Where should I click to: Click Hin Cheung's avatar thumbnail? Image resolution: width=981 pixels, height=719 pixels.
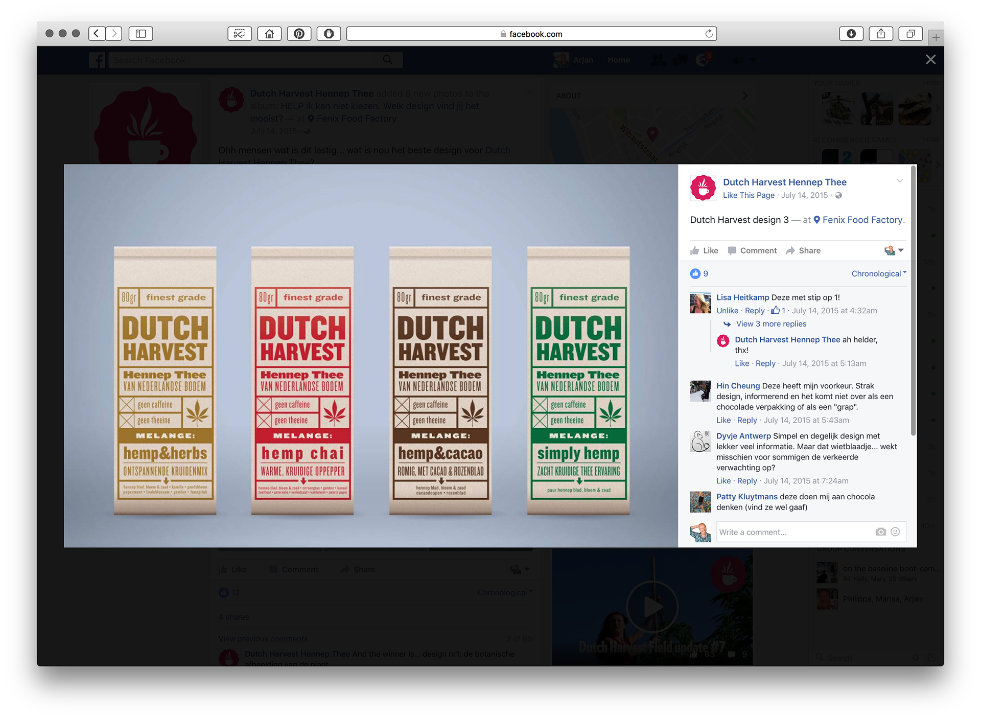click(x=700, y=391)
